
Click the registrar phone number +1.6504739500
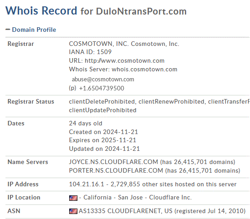tap(102, 88)
